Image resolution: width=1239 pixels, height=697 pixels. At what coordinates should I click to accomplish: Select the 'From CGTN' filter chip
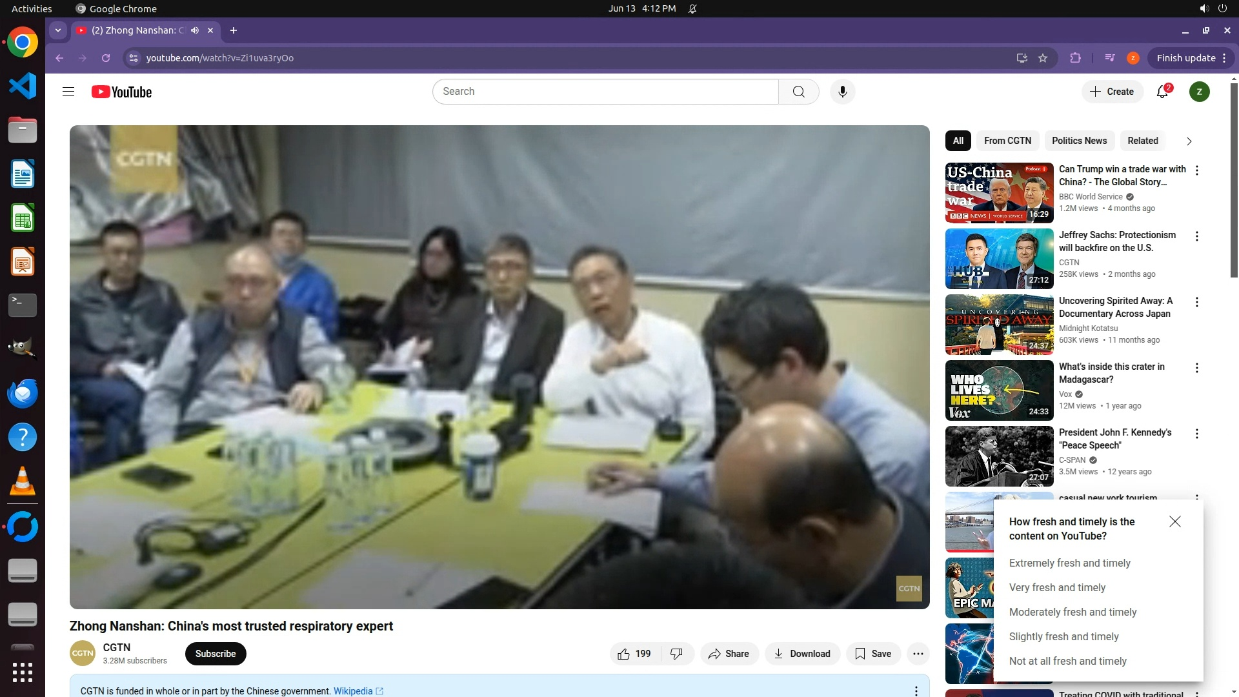click(x=1007, y=141)
